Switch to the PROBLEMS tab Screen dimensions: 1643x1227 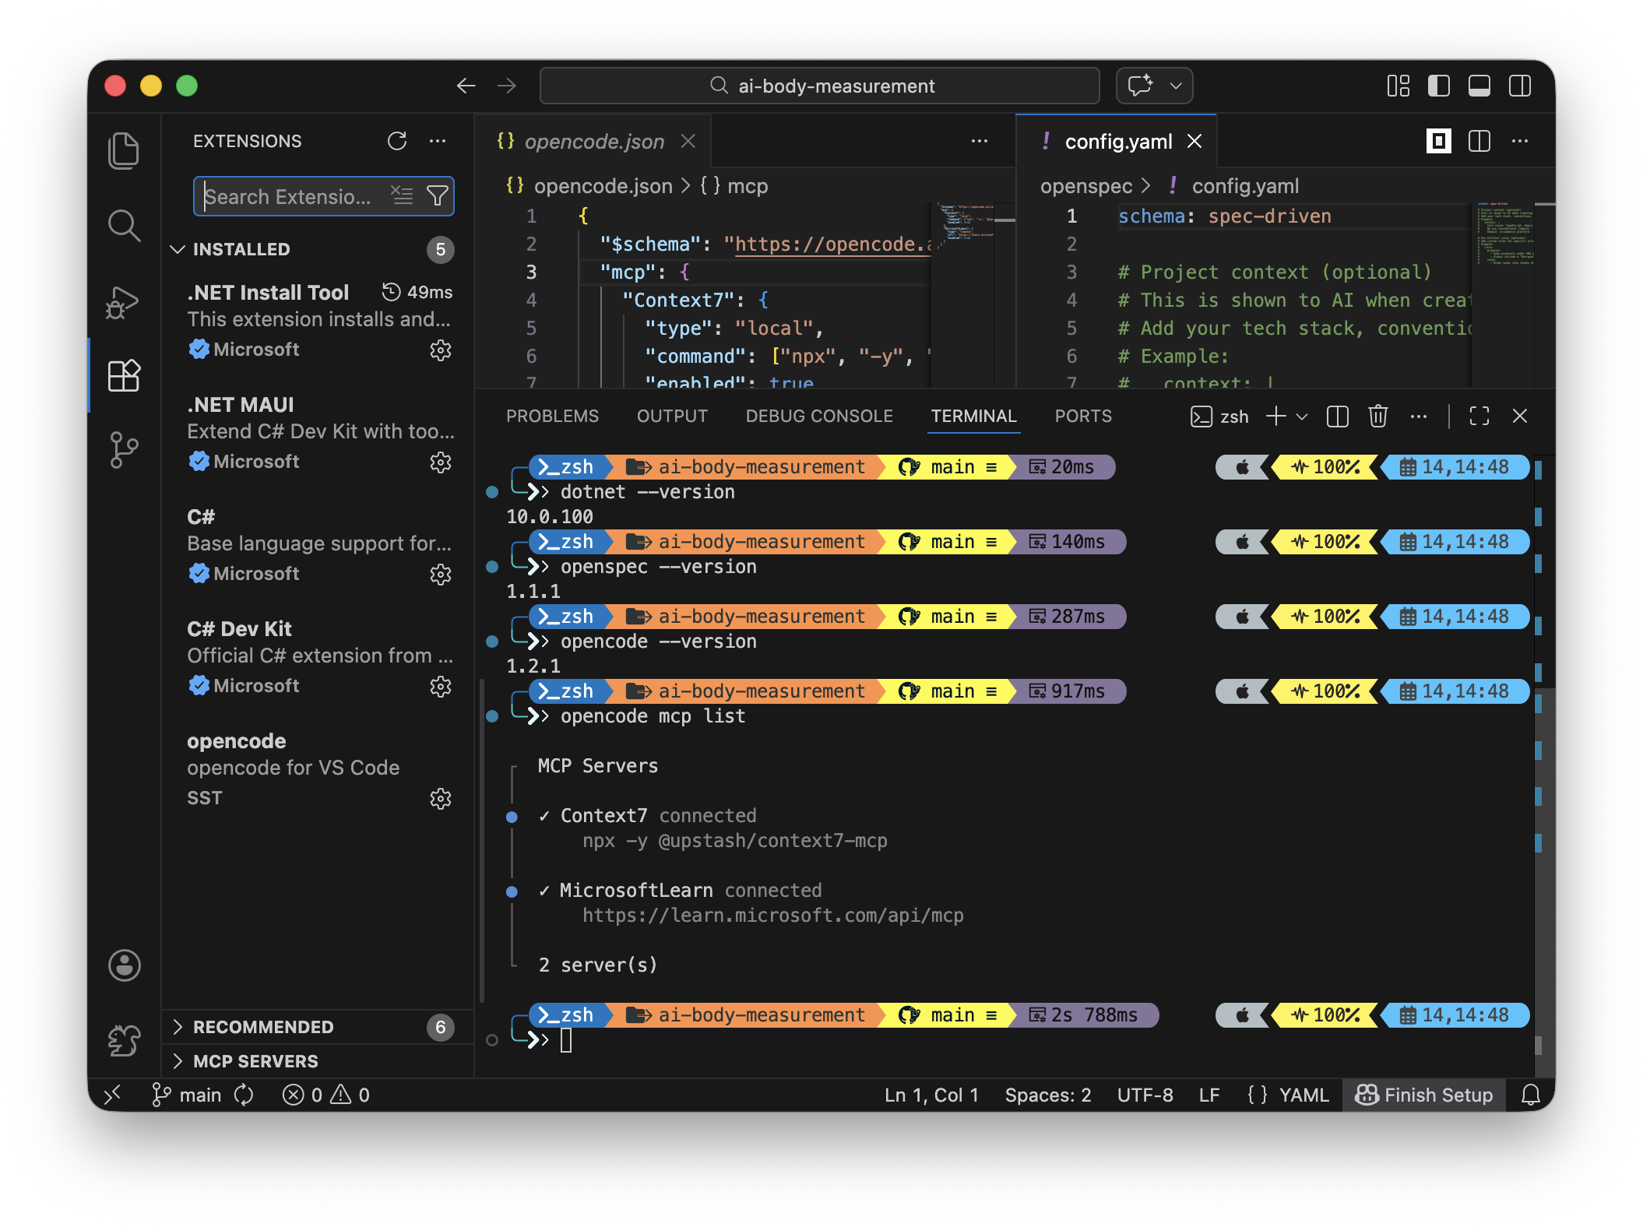(553, 416)
